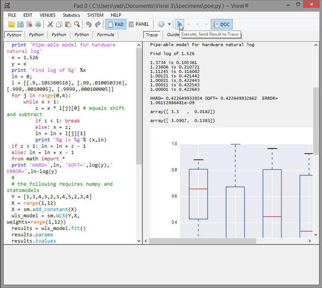
Task: Click the Trace horizontal scrollbar thumb
Action: coord(203,241)
